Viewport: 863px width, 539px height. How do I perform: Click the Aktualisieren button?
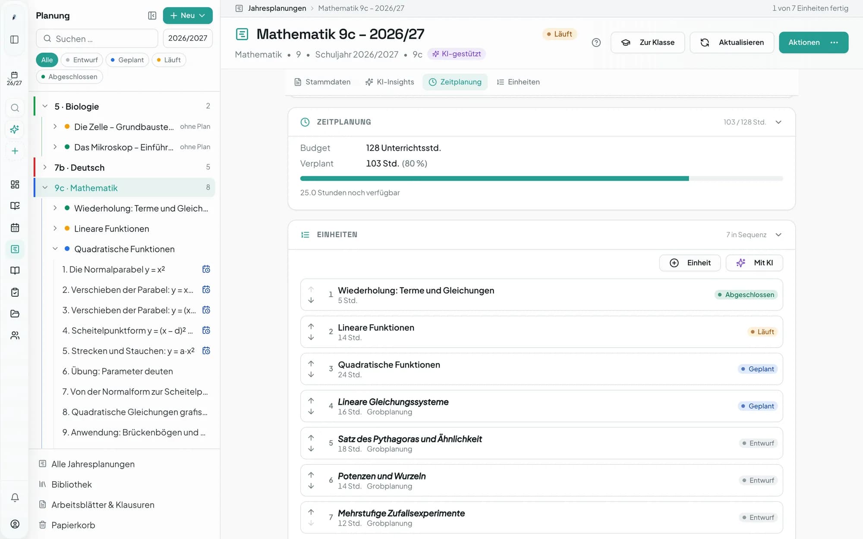(x=732, y=42)
